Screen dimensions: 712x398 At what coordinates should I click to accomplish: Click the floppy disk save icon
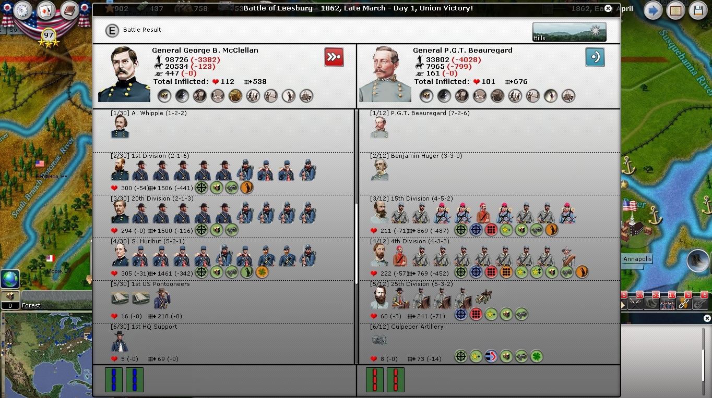pos(698,10)
